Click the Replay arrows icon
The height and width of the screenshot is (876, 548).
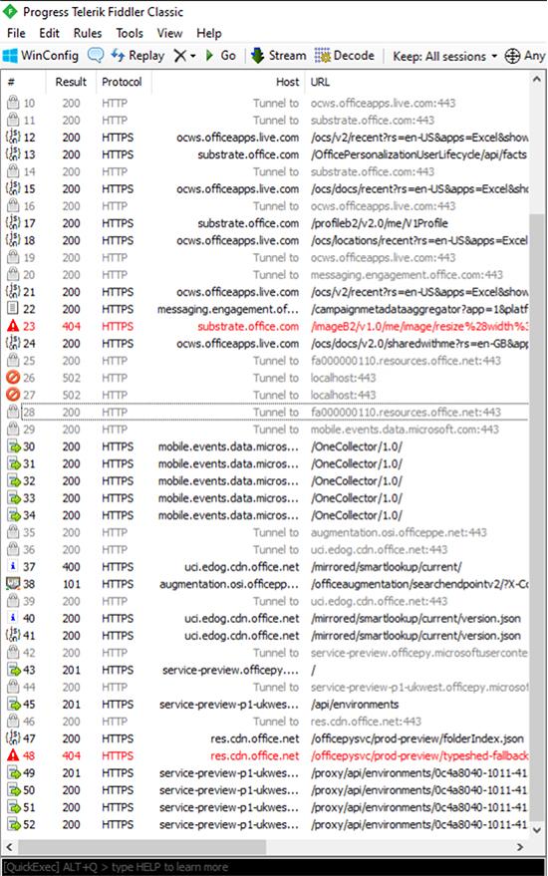pos(118,55)
